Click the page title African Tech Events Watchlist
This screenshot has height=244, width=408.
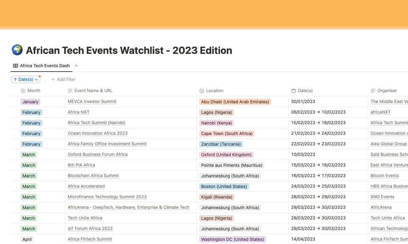(x=129, y=50)
